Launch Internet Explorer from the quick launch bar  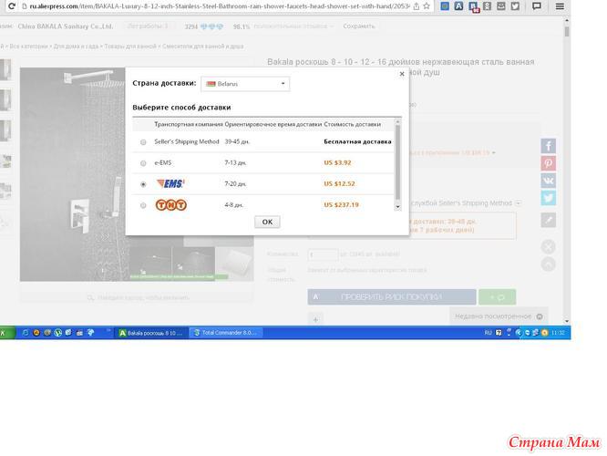pos(26,333)
